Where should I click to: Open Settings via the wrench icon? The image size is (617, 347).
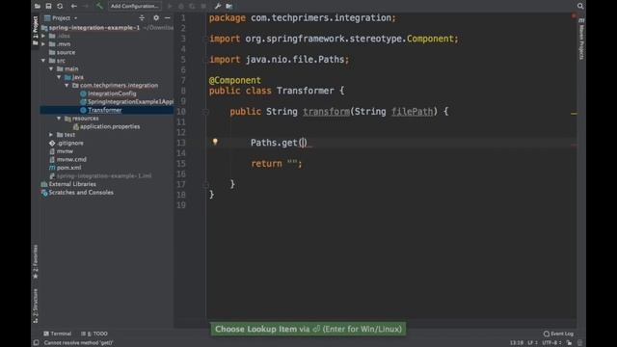[x=218, y=6]
